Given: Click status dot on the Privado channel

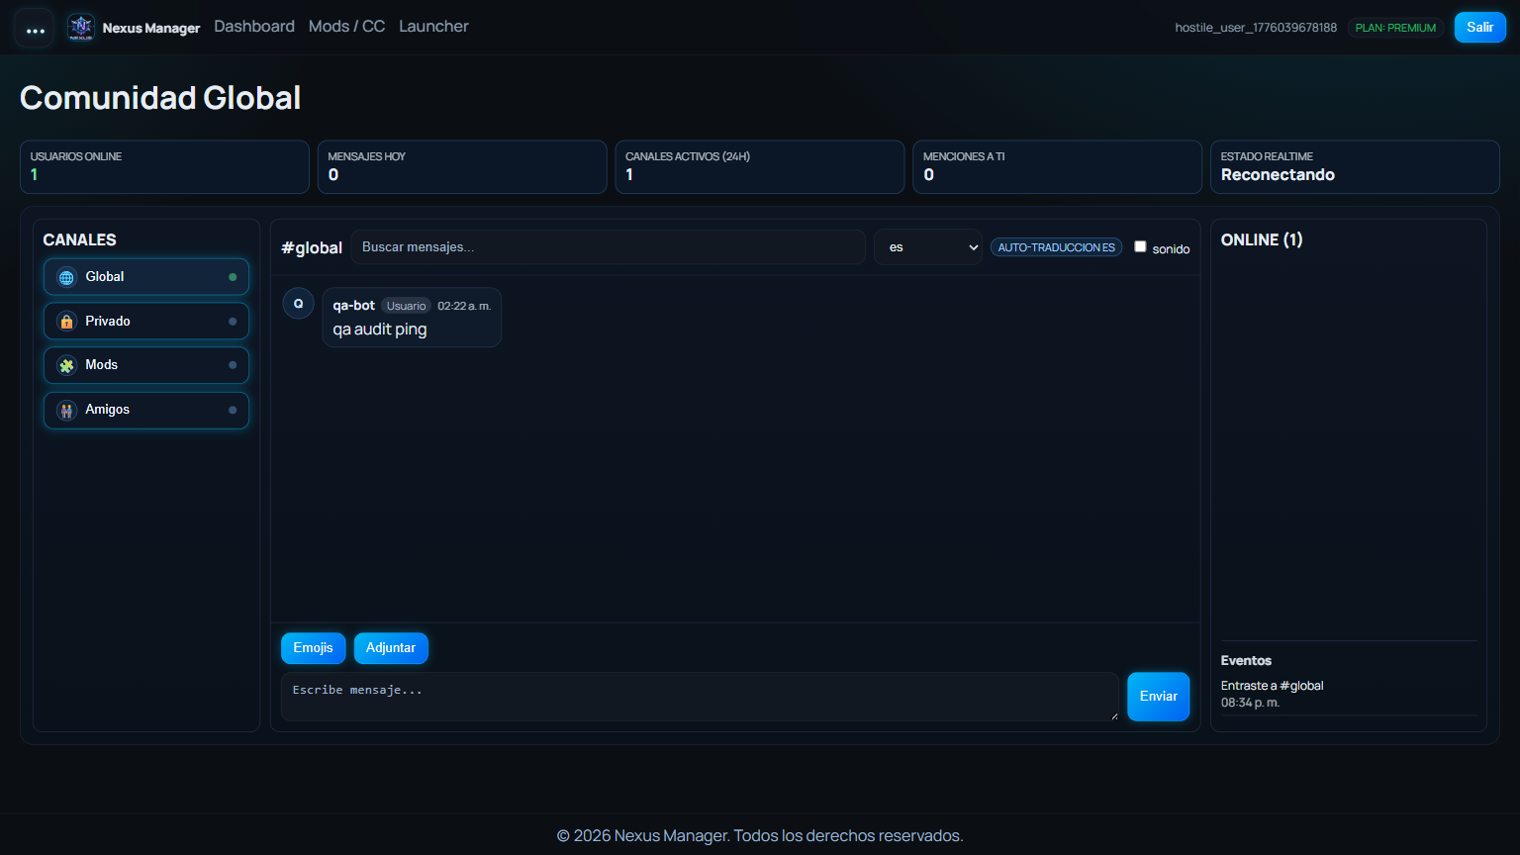Looking at the screenshot, I should 233,322.
